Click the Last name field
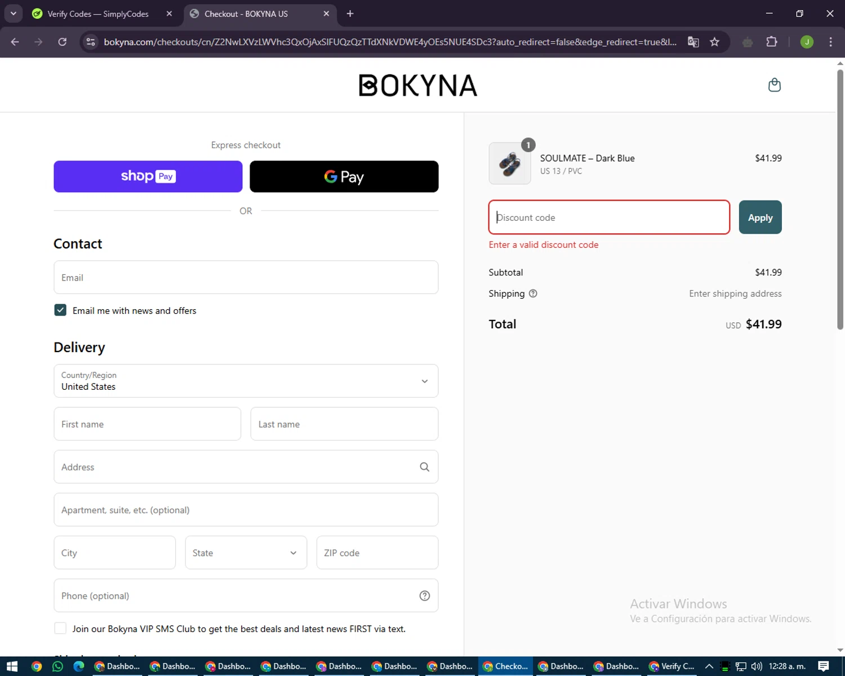 [x=344, y=424]
